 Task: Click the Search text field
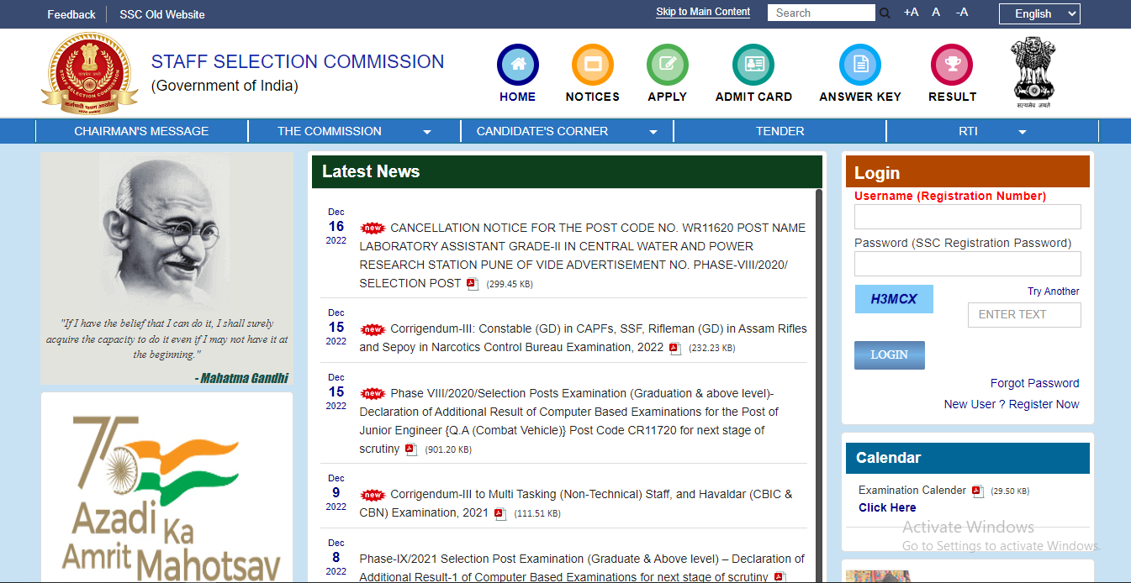click(822, 13)
